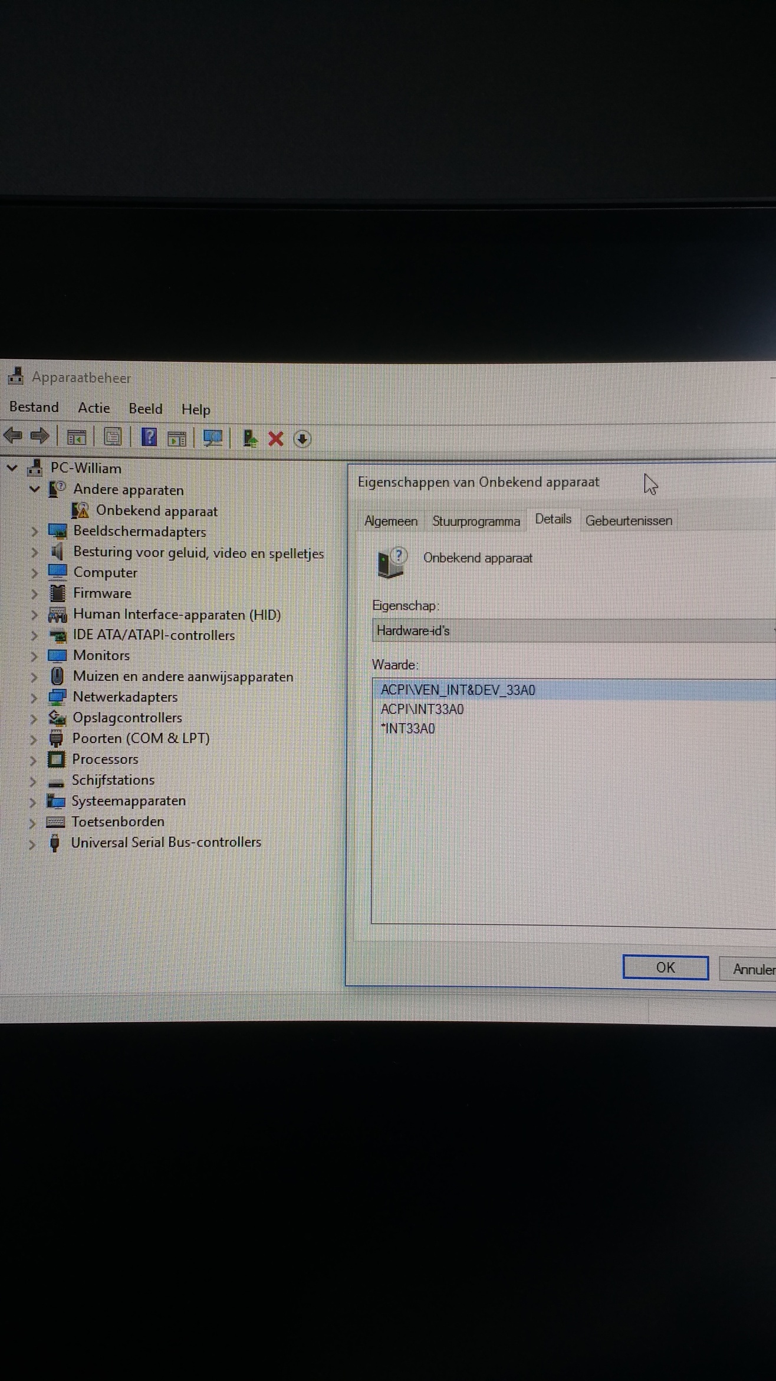Image resolution: width=776 pixels, height=1381 pixels.
Task: Click the network icon beside Netwerkadapters
Action: point(57,696)
